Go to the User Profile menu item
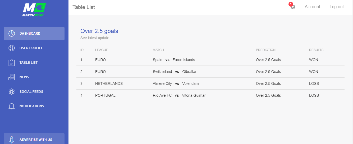The image size is (353, 144). (34, 48)
